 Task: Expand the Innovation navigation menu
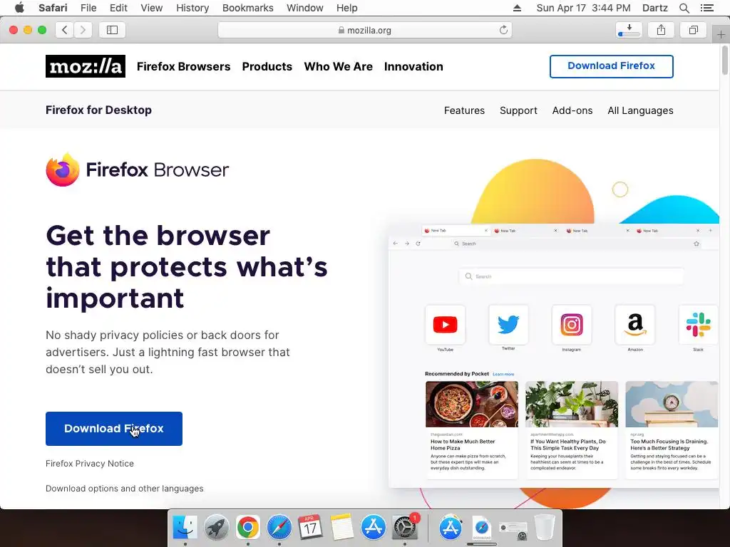tap(413, 66)
